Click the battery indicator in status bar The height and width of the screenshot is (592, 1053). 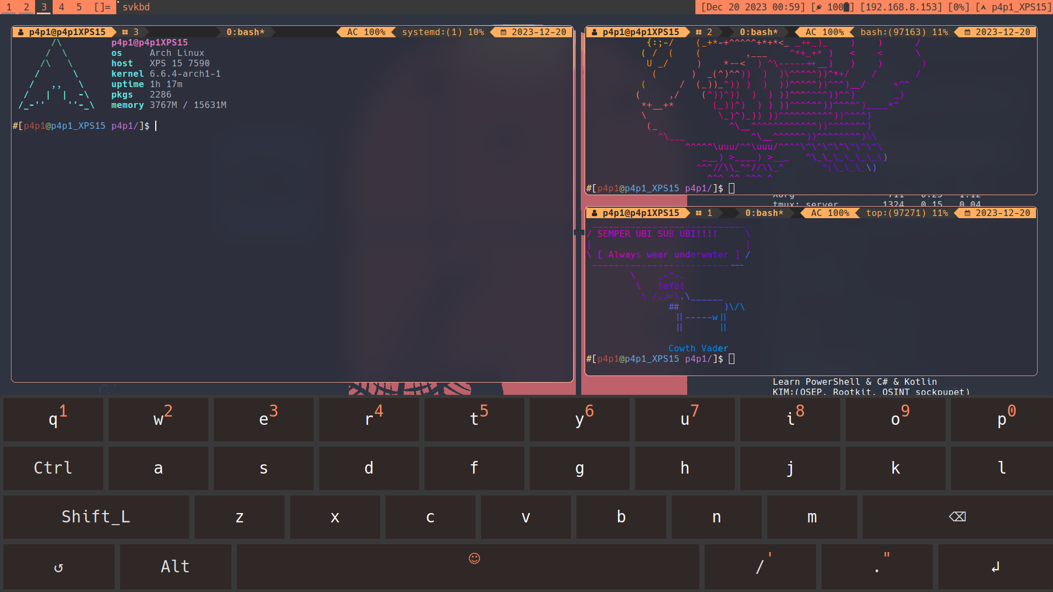click(833, 7)
